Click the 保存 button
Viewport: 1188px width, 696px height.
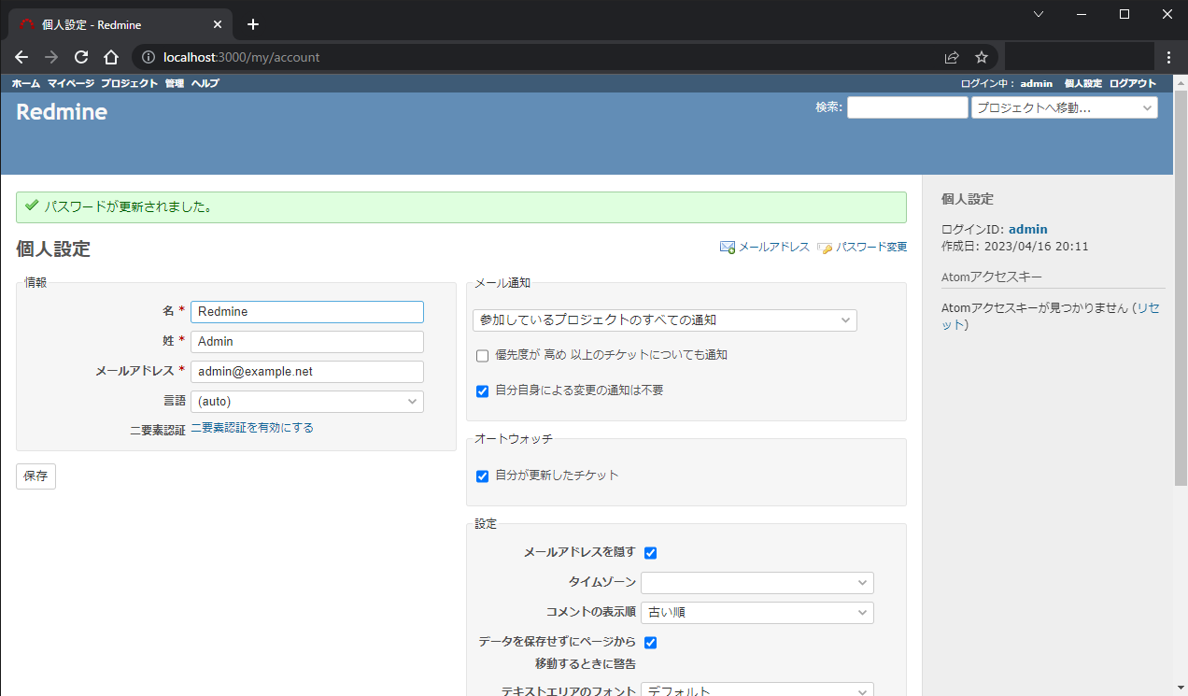[35, 476]
